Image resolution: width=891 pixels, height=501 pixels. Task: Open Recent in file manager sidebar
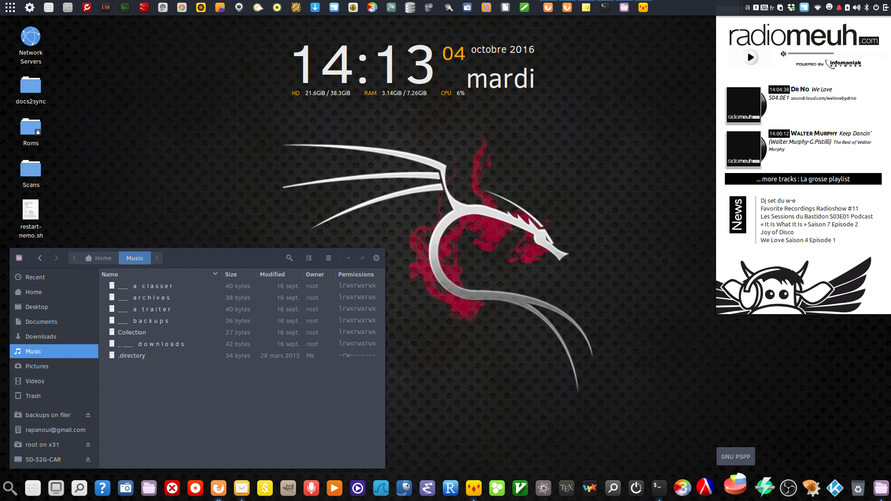(x=54, y=277)
